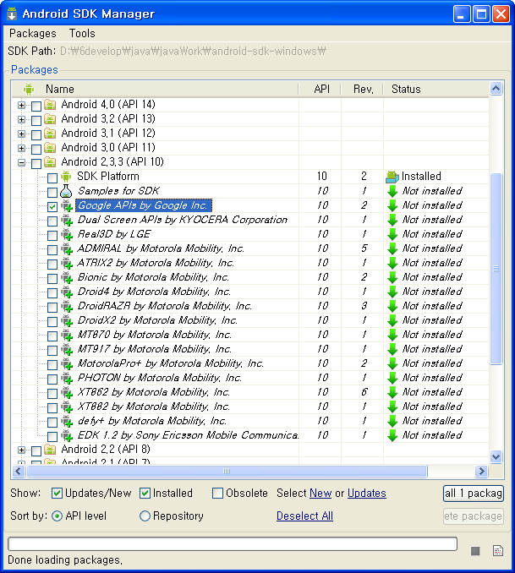Click the Android 4.0 (API 14) folder icon

pos(50,105)
